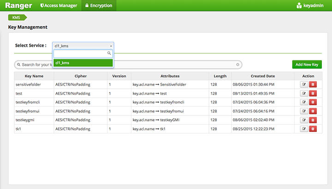Focus the Search for your keys field
The width and height of the screenshot is (332, 189).
click(x=128, y=65)
